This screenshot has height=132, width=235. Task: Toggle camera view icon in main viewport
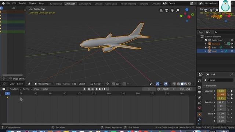(x=166, y=10)
